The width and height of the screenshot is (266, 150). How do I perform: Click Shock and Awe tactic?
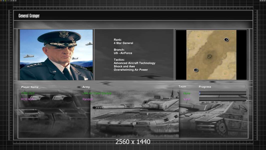(x=124, y=66)
